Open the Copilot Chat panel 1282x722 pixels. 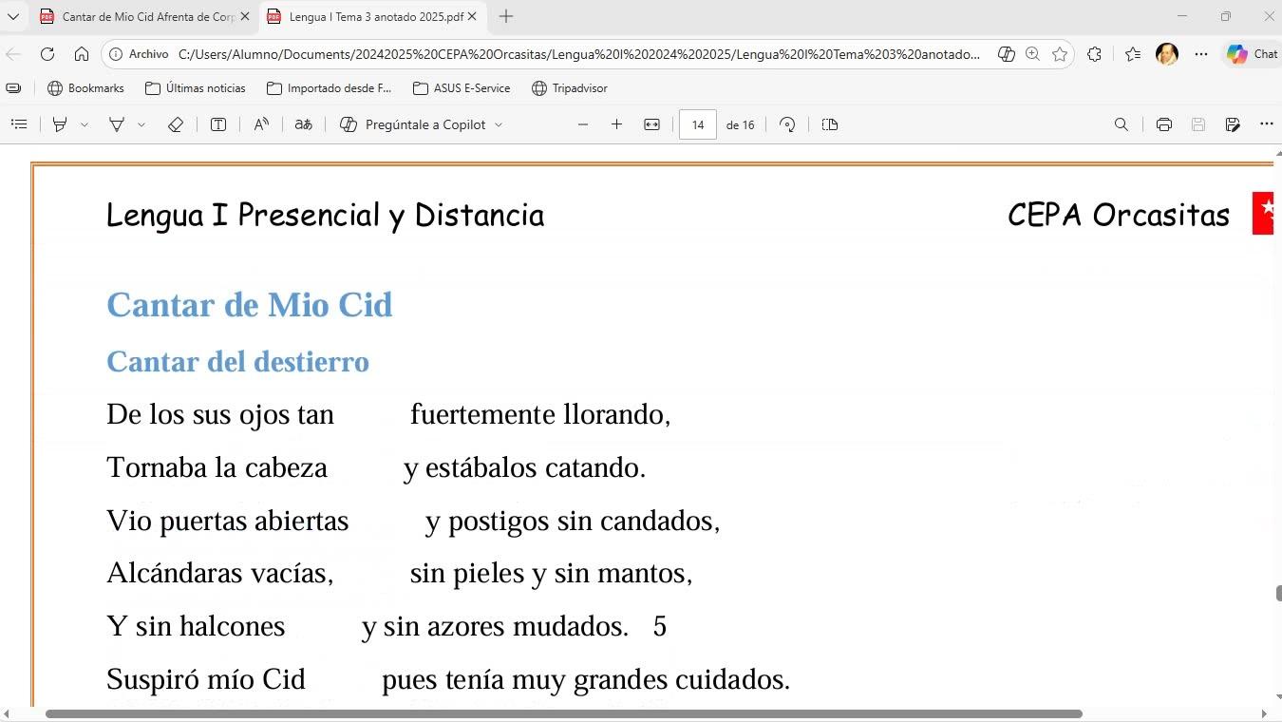pos(1252,54)
